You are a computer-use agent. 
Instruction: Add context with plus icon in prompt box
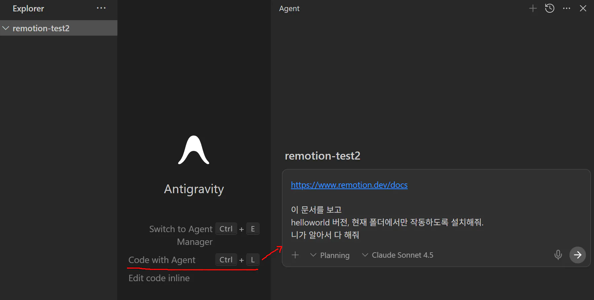(295, 255)
